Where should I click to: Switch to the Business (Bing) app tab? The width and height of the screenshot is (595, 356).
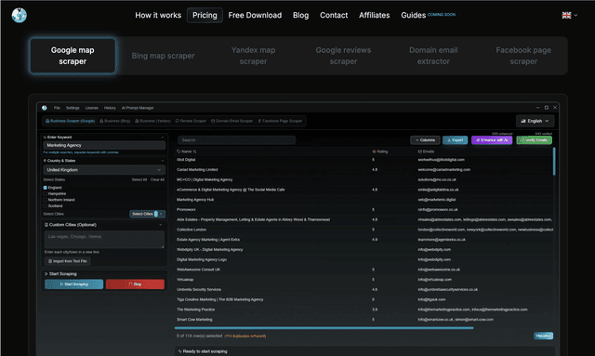click(x=115, y=121)
